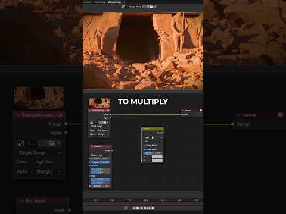Open the Single Image source dropdown
The image size is (286, 214).
point(100,127)
